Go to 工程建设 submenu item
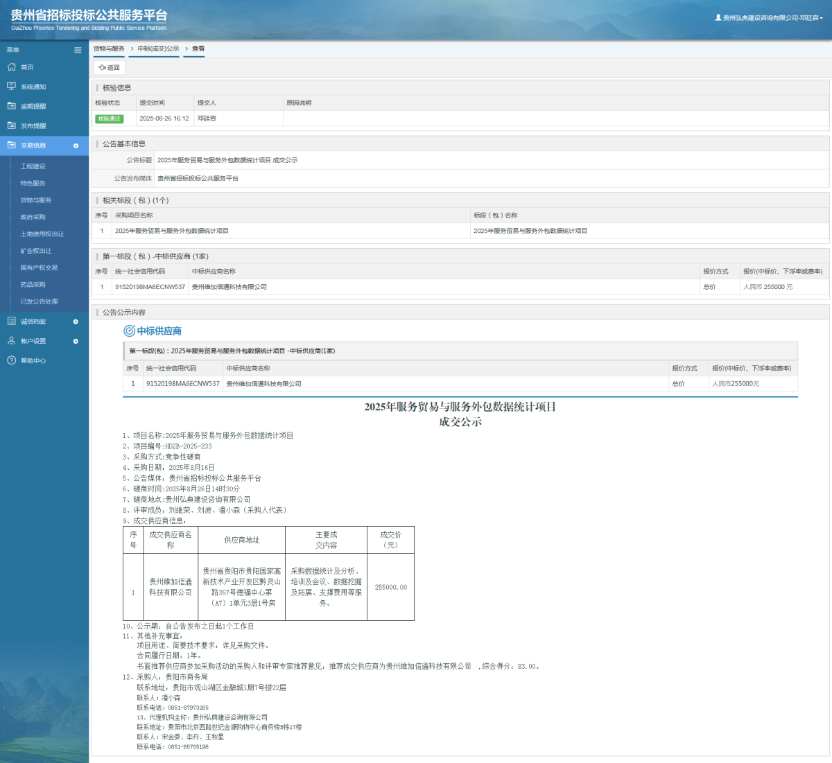The height and width of the screenshot is (763, 832). point(33,166)
